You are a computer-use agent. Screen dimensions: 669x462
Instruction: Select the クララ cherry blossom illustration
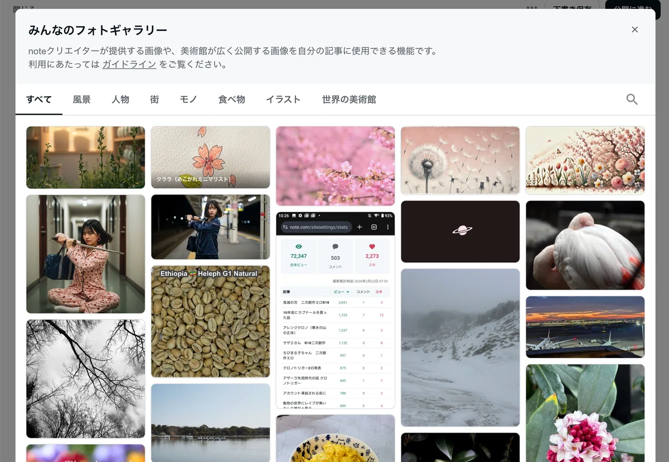[210, 158]
